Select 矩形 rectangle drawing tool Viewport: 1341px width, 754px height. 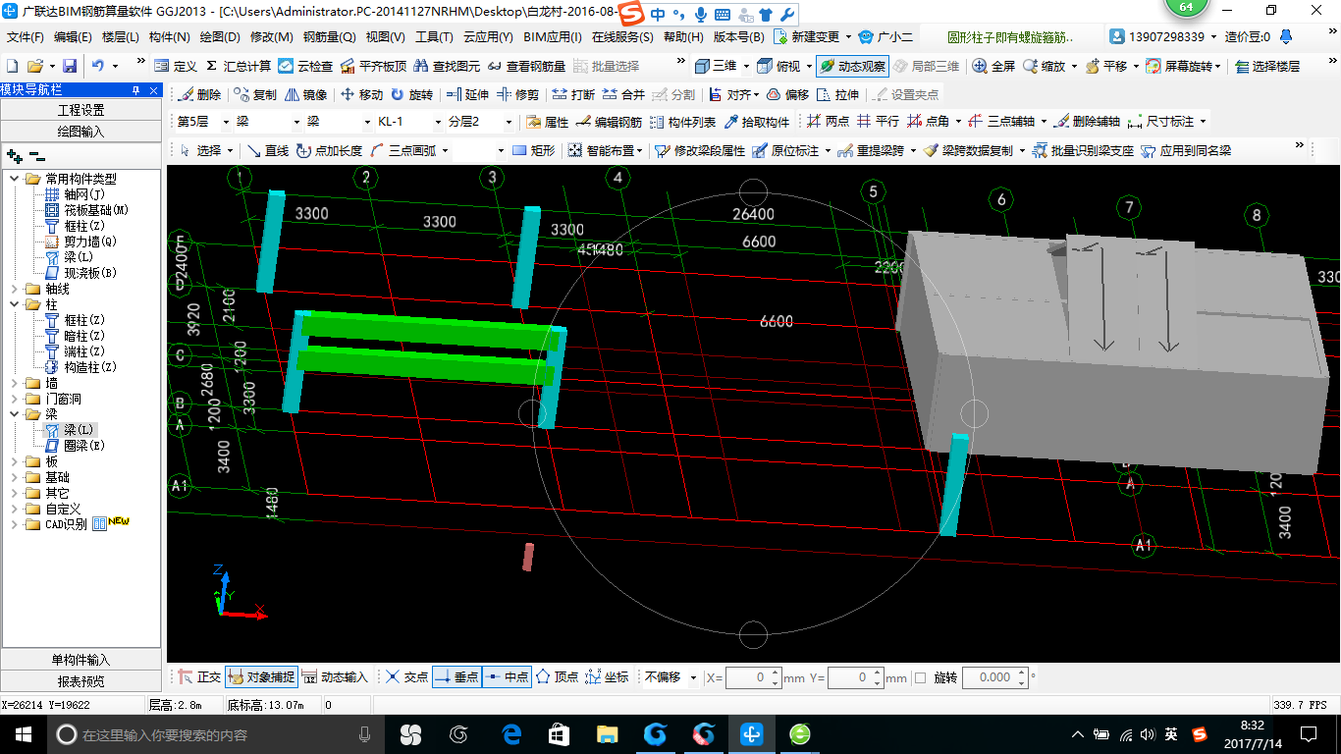pos(533,150)
